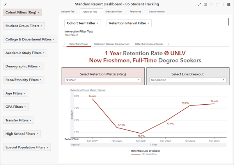Image resolution: width=234 pixels, height=165 pixels.
Task: Click the Retention Visual Metric Name label
Action: [88, 90]
